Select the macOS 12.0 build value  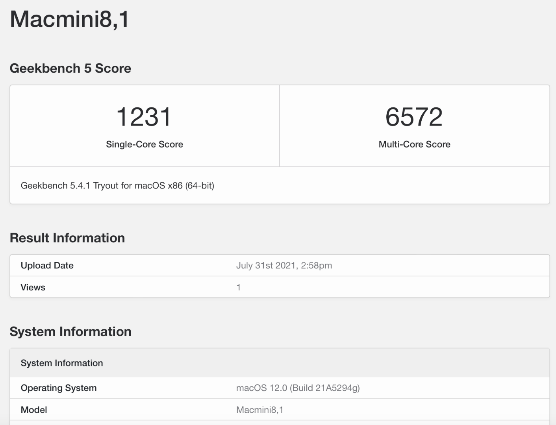pos(298,388)
